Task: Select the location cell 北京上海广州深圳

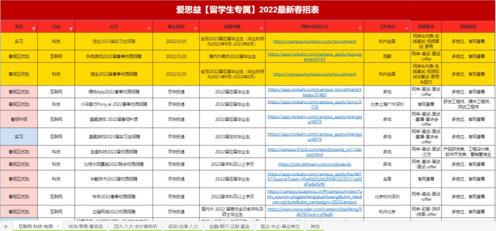Action: pos(387,104)
